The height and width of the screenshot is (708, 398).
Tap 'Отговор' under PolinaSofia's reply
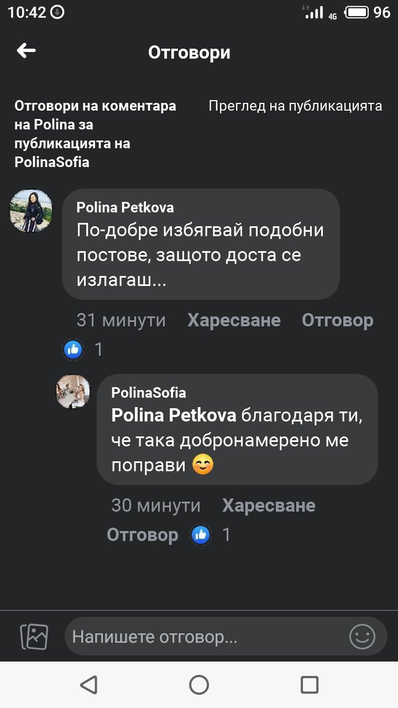pos(143,534)
